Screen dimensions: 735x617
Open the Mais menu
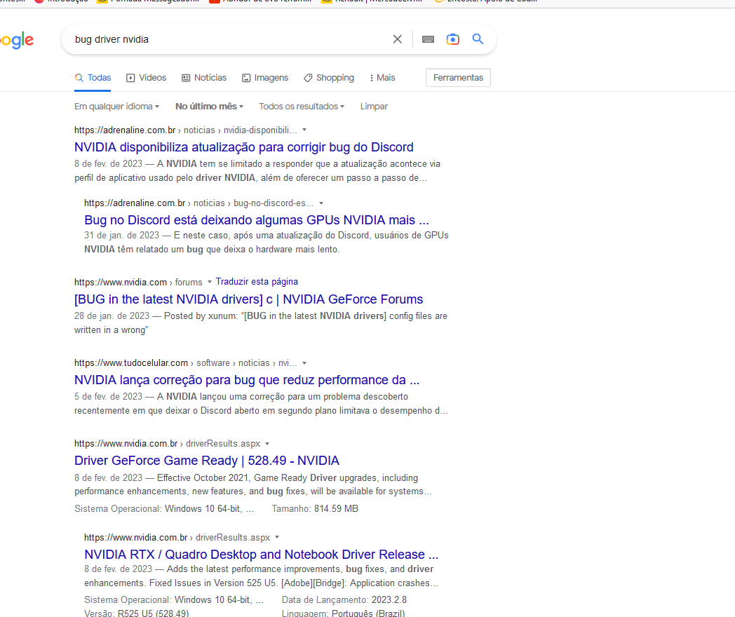point(382,78)
